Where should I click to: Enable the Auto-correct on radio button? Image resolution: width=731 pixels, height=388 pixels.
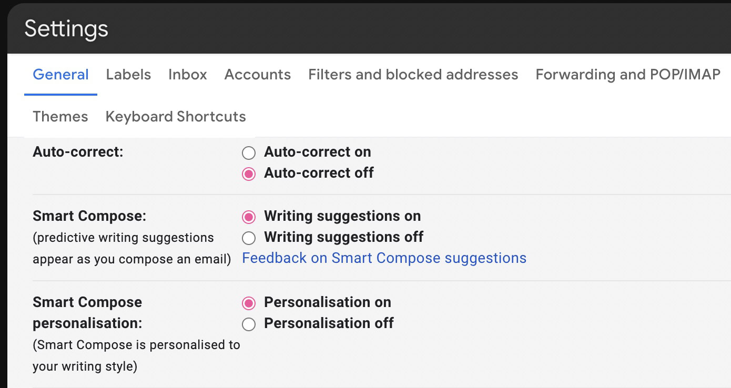coord(249,153)
